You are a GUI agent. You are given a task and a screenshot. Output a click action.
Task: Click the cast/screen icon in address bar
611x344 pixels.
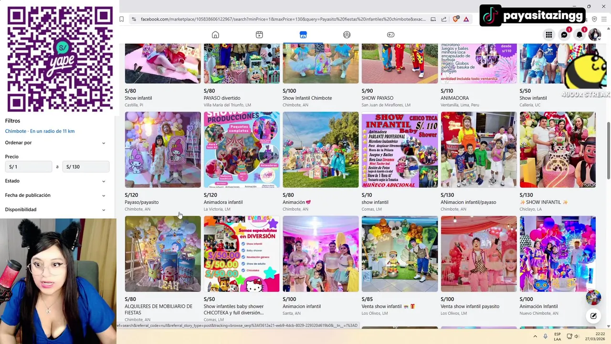coord(433,19)
